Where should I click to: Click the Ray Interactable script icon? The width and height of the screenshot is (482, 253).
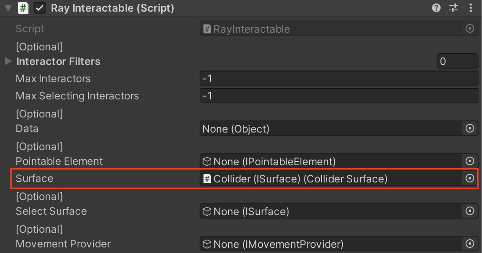click(x=23, y=8)
